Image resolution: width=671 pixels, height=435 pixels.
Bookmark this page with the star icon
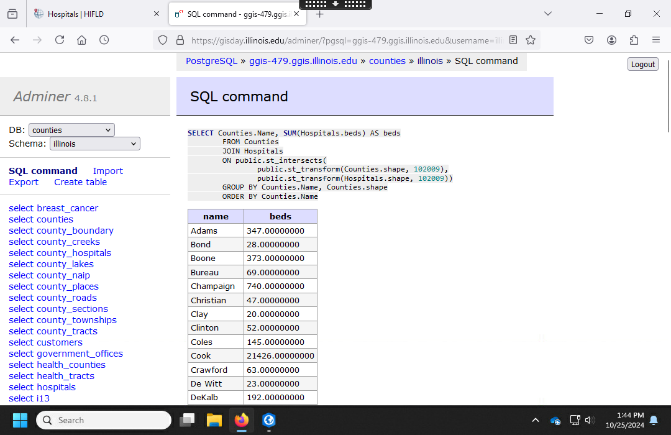pyautogui.click(x=531, y=40)
